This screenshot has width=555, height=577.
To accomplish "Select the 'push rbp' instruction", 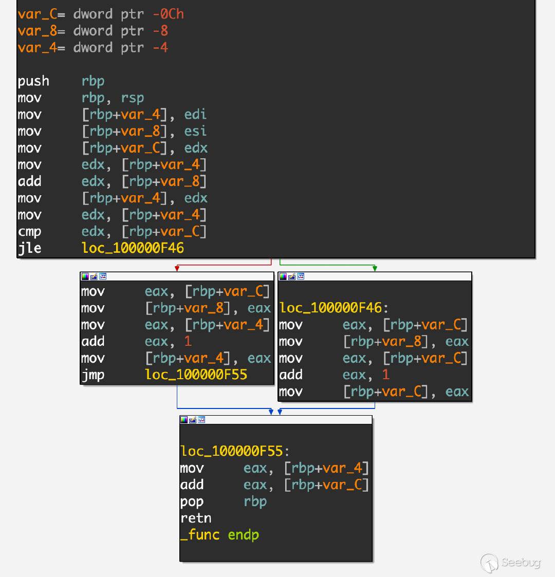I will (61, 81).
